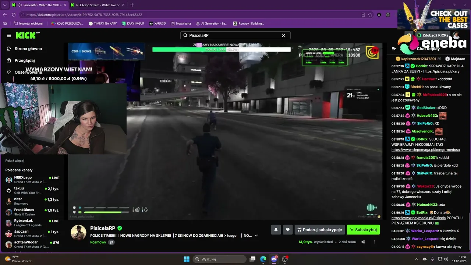Screen dimensions: 471x265
Task: Open recommended channel niter
Action: (x=32, y=201)
